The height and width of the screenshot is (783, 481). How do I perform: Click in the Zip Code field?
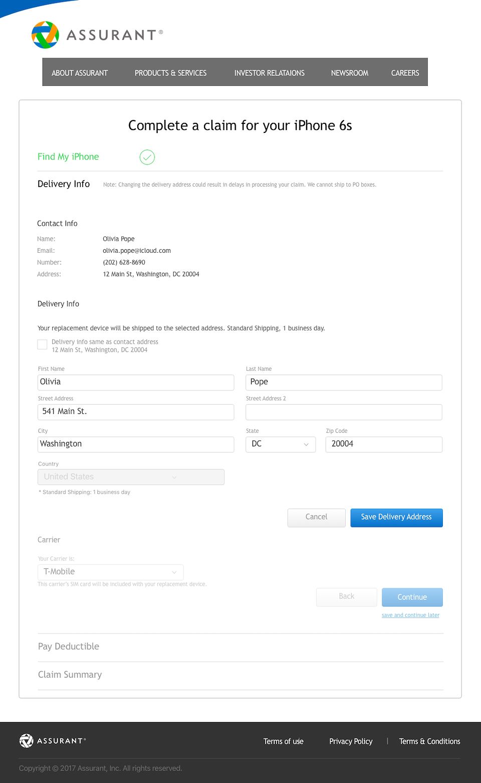(x=384, y=444)
